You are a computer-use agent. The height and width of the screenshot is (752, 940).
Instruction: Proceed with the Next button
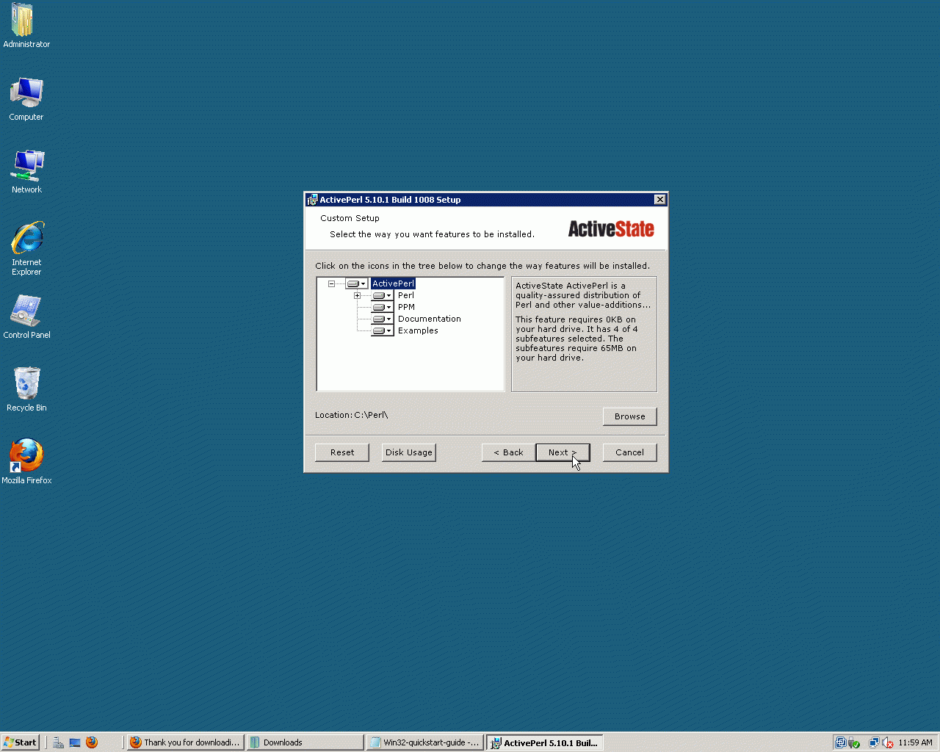[x=563, y=452]
